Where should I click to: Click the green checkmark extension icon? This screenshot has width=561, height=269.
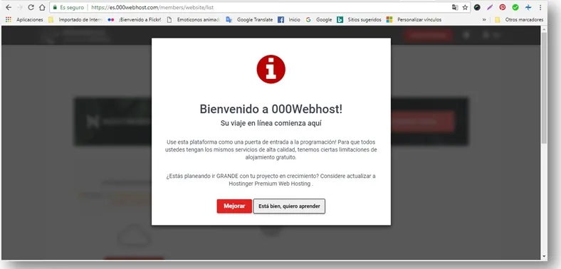pyautogui.click(x=515, y=7)
